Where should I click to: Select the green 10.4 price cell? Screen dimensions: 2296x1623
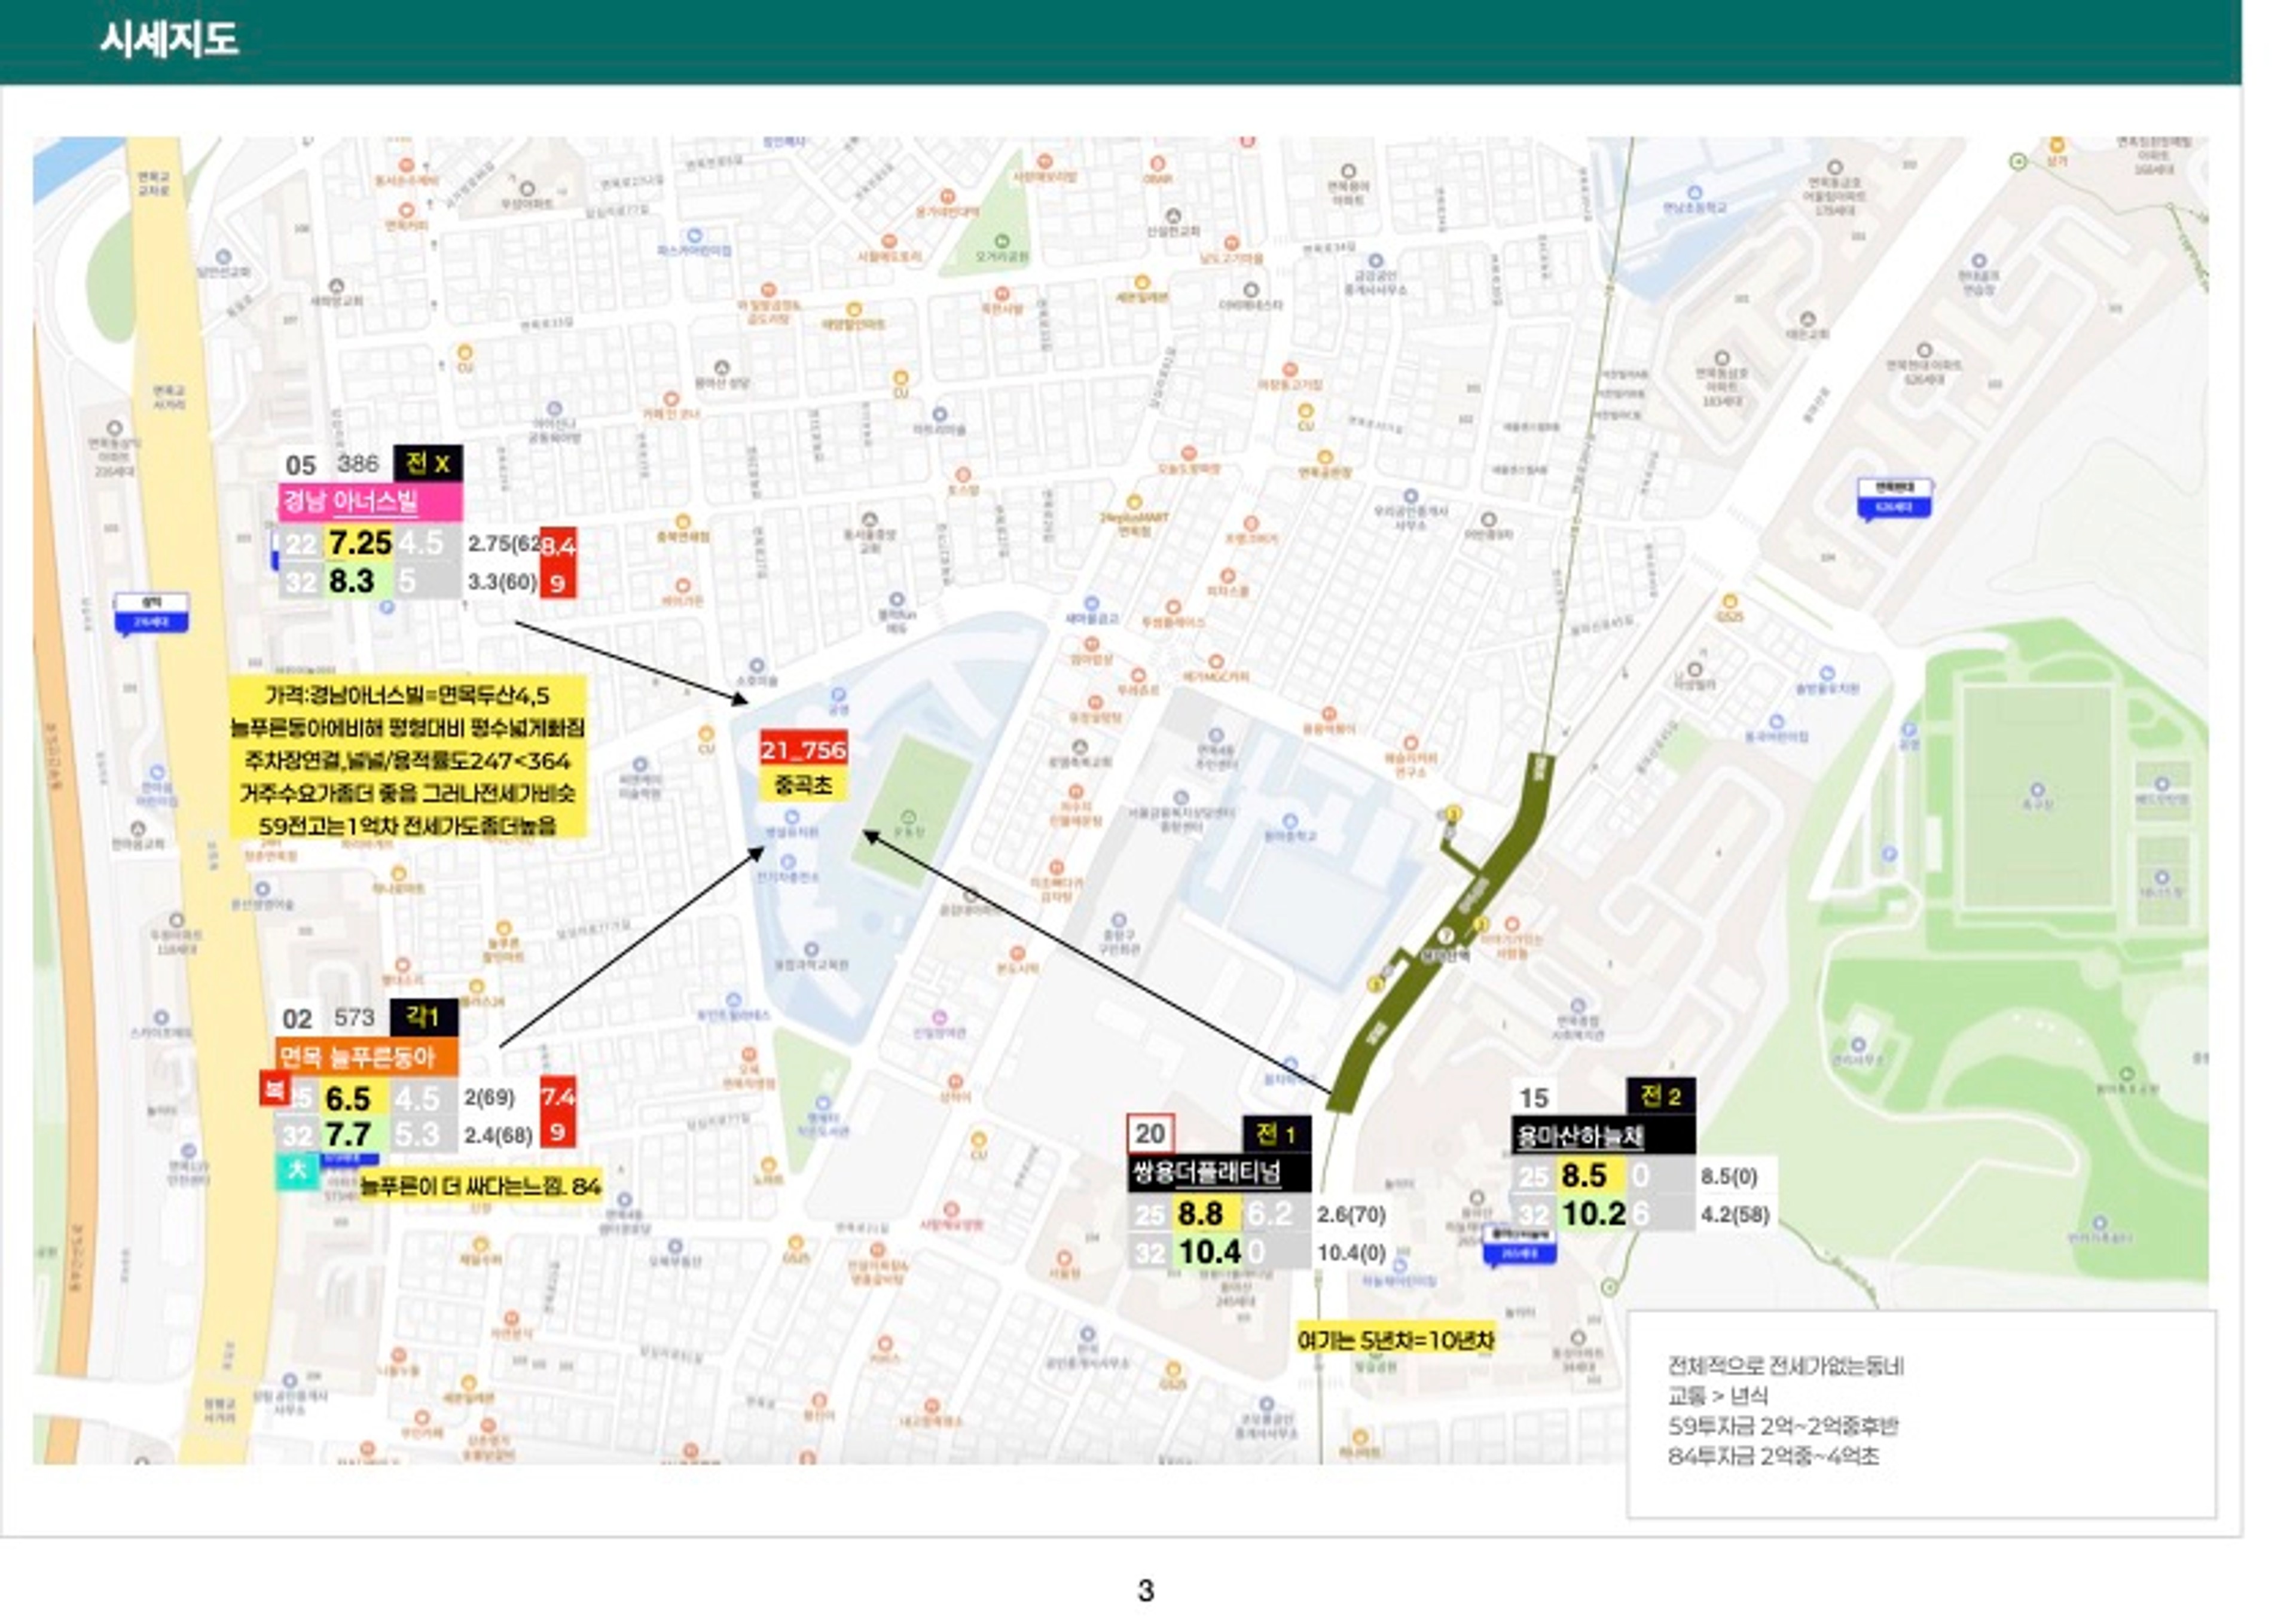click(x=1209, y=1252)
